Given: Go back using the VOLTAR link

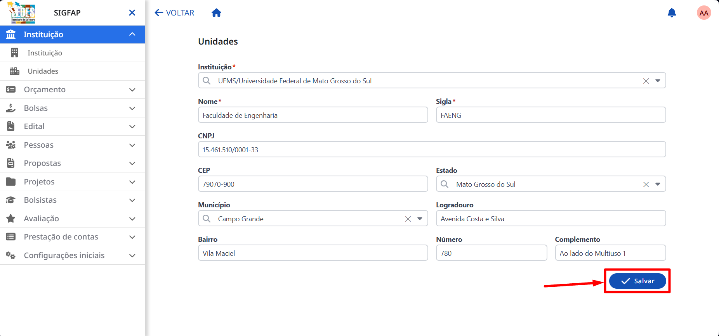Looking at the screenshot, I should [174, 13].
